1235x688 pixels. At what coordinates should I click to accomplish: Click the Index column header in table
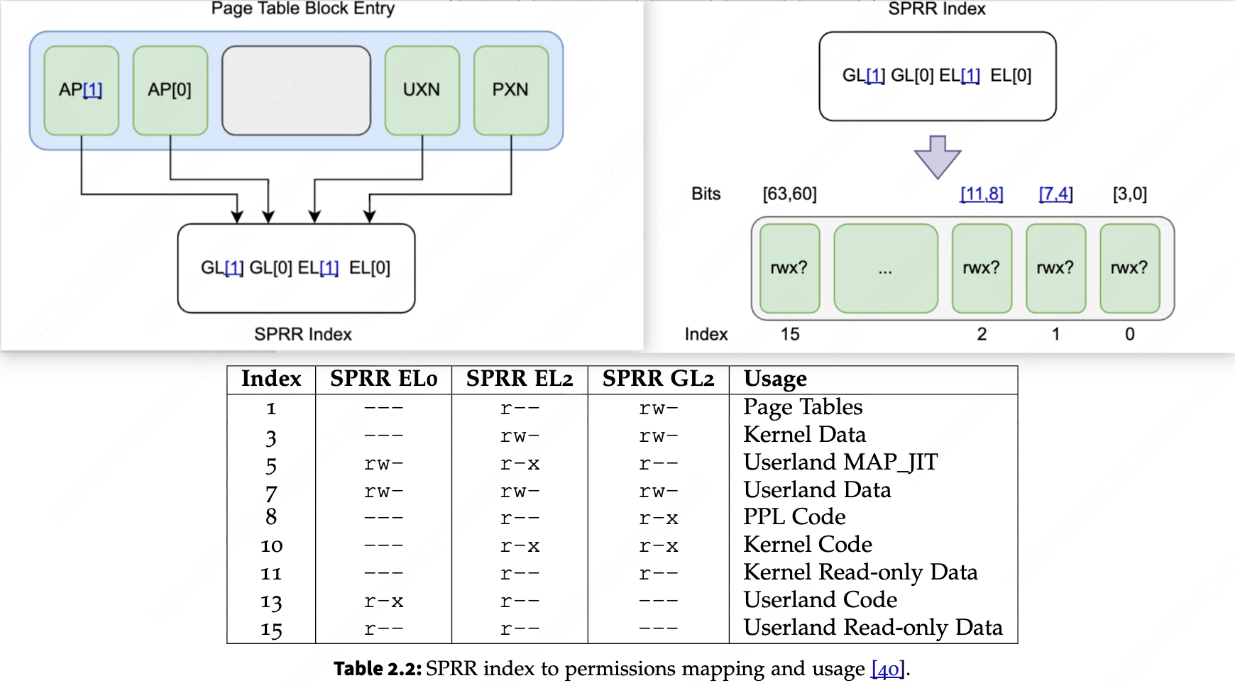(x=271, y=379)
